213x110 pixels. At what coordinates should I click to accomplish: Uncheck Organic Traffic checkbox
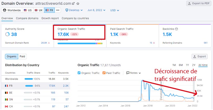79,73
